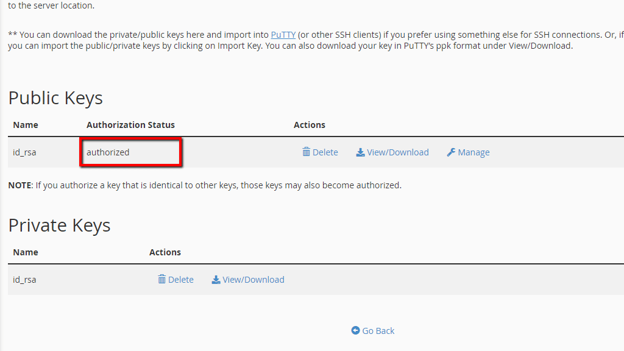Open the PuTTY hyperlink
Image resolution: width=624 pixels, height=351 pixels.
(283, 34)
